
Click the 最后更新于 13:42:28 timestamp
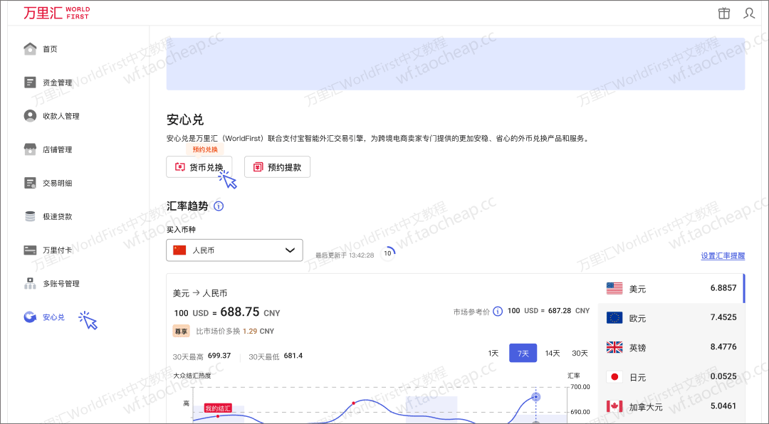(x=345, y=255)
